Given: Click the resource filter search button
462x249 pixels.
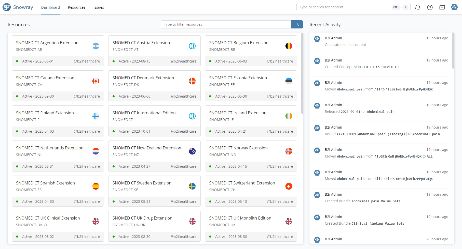Looking at the screenshot, I should click(297, 24).
